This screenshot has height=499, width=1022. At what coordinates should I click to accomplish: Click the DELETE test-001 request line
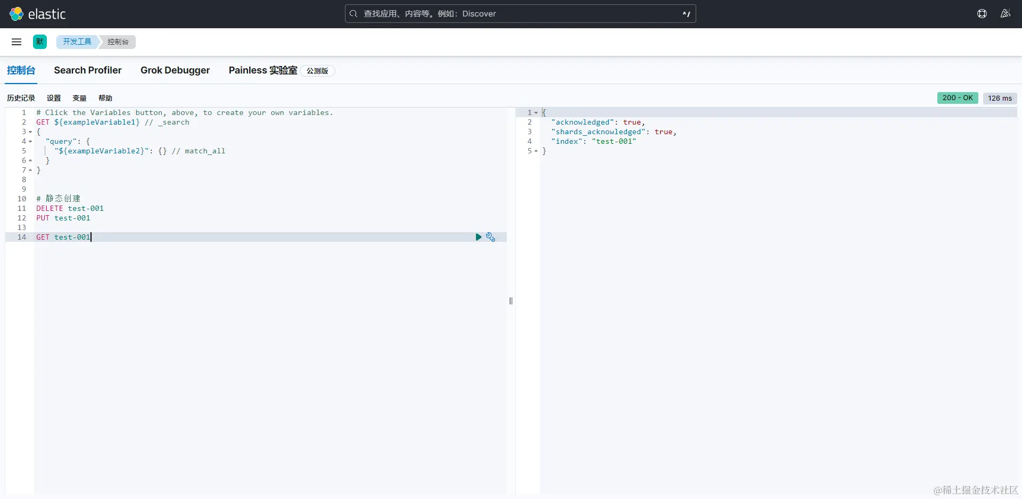[70, 209]
